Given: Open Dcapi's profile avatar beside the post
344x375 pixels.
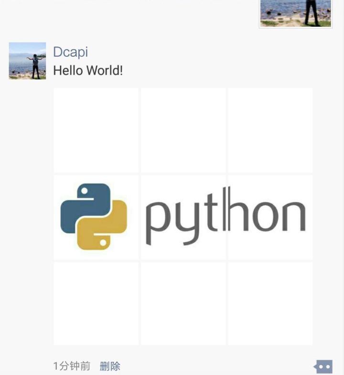Looking at the screenshot, I should (x=27, y=61).
